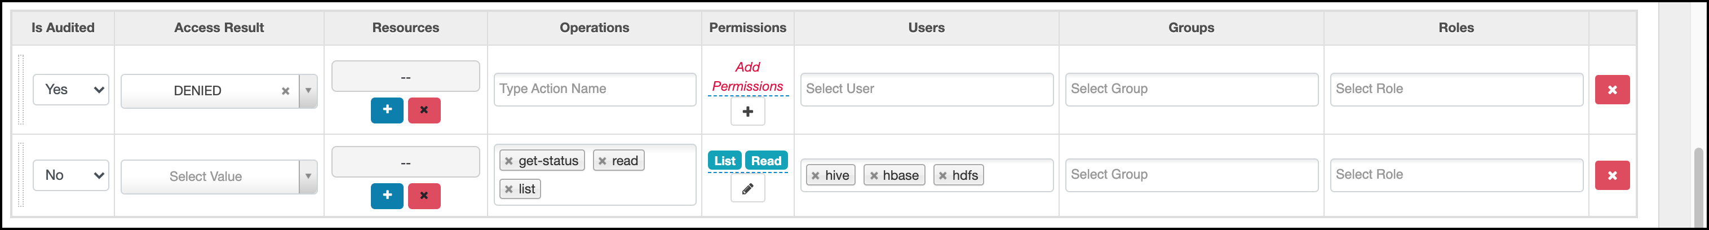
Task: Edit permissions with the pencil icon
Action: point(747,189)
